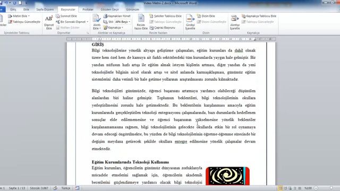Click the Sözcük 3.067 word count
The image size is (340, 191).
[x=39, y=188]
